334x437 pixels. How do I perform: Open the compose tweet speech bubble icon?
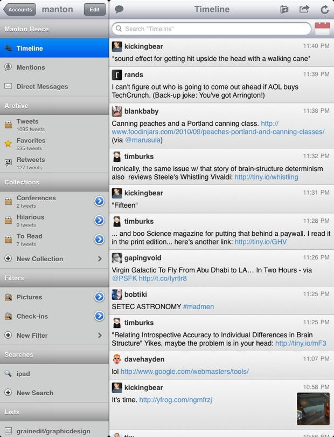point(119,10)
